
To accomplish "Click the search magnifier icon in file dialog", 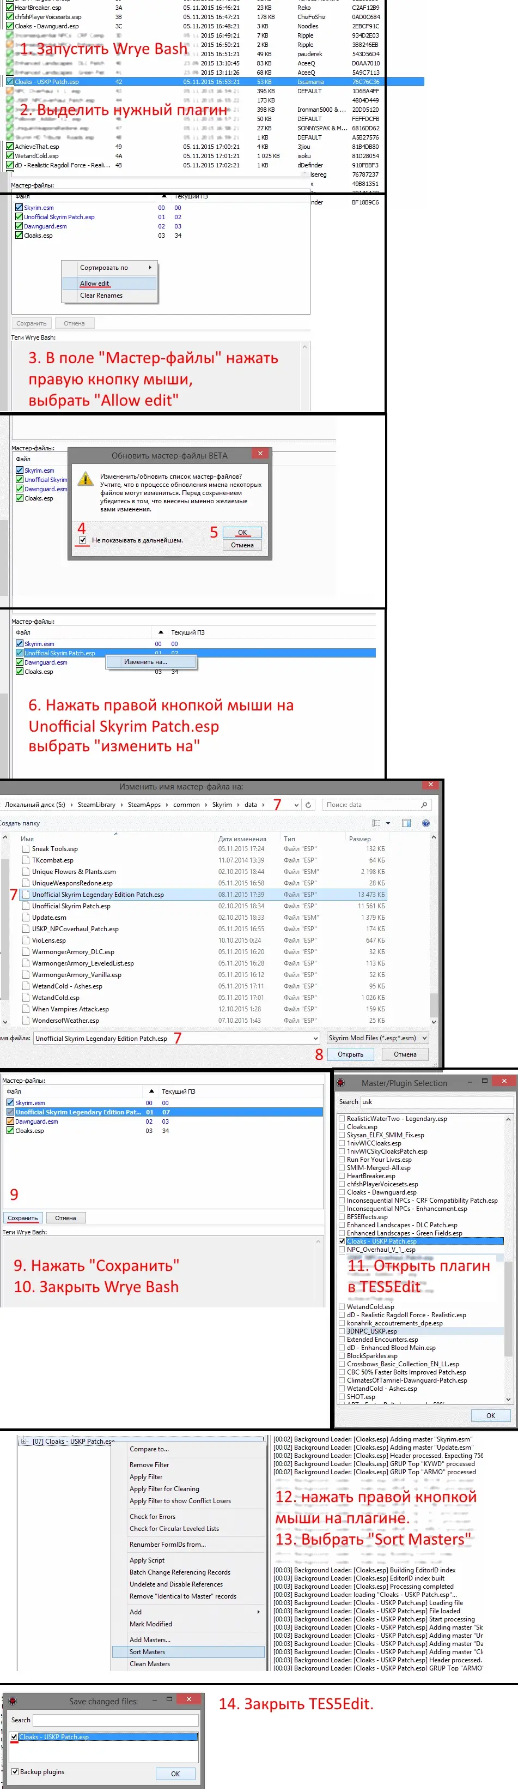I will coord(424,804).
